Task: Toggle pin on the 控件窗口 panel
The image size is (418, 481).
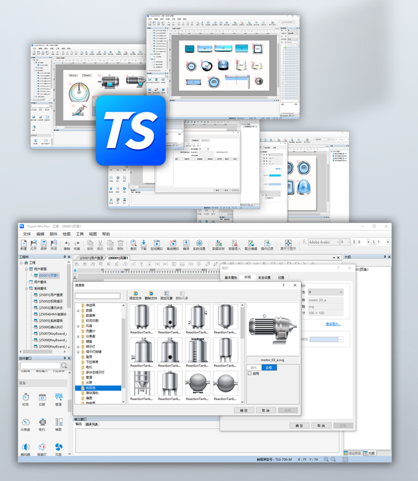Action: coord(65,358)
